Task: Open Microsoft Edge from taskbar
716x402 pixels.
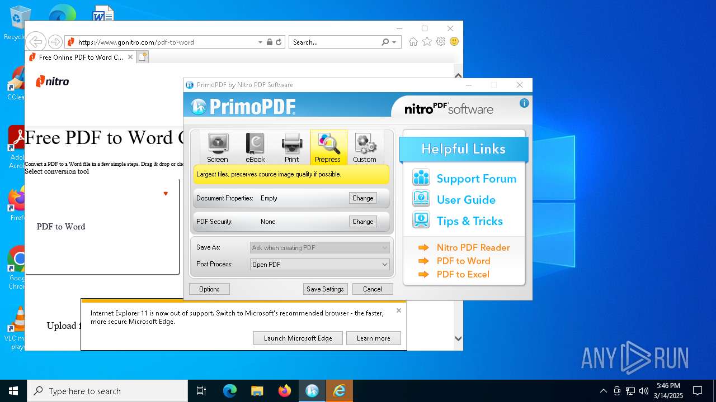Action: (x=230, y=391)
